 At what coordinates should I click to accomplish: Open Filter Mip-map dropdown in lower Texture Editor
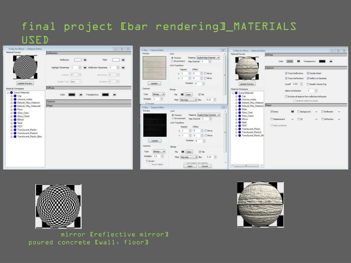click(189, 157)
